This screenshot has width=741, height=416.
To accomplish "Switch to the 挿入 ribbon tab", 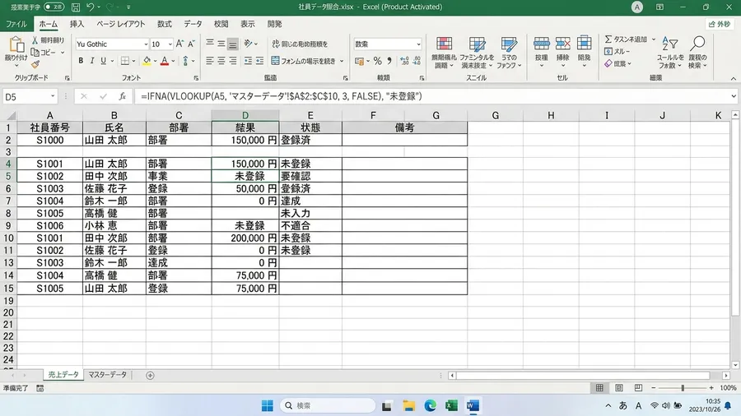I will coord(77,24).
